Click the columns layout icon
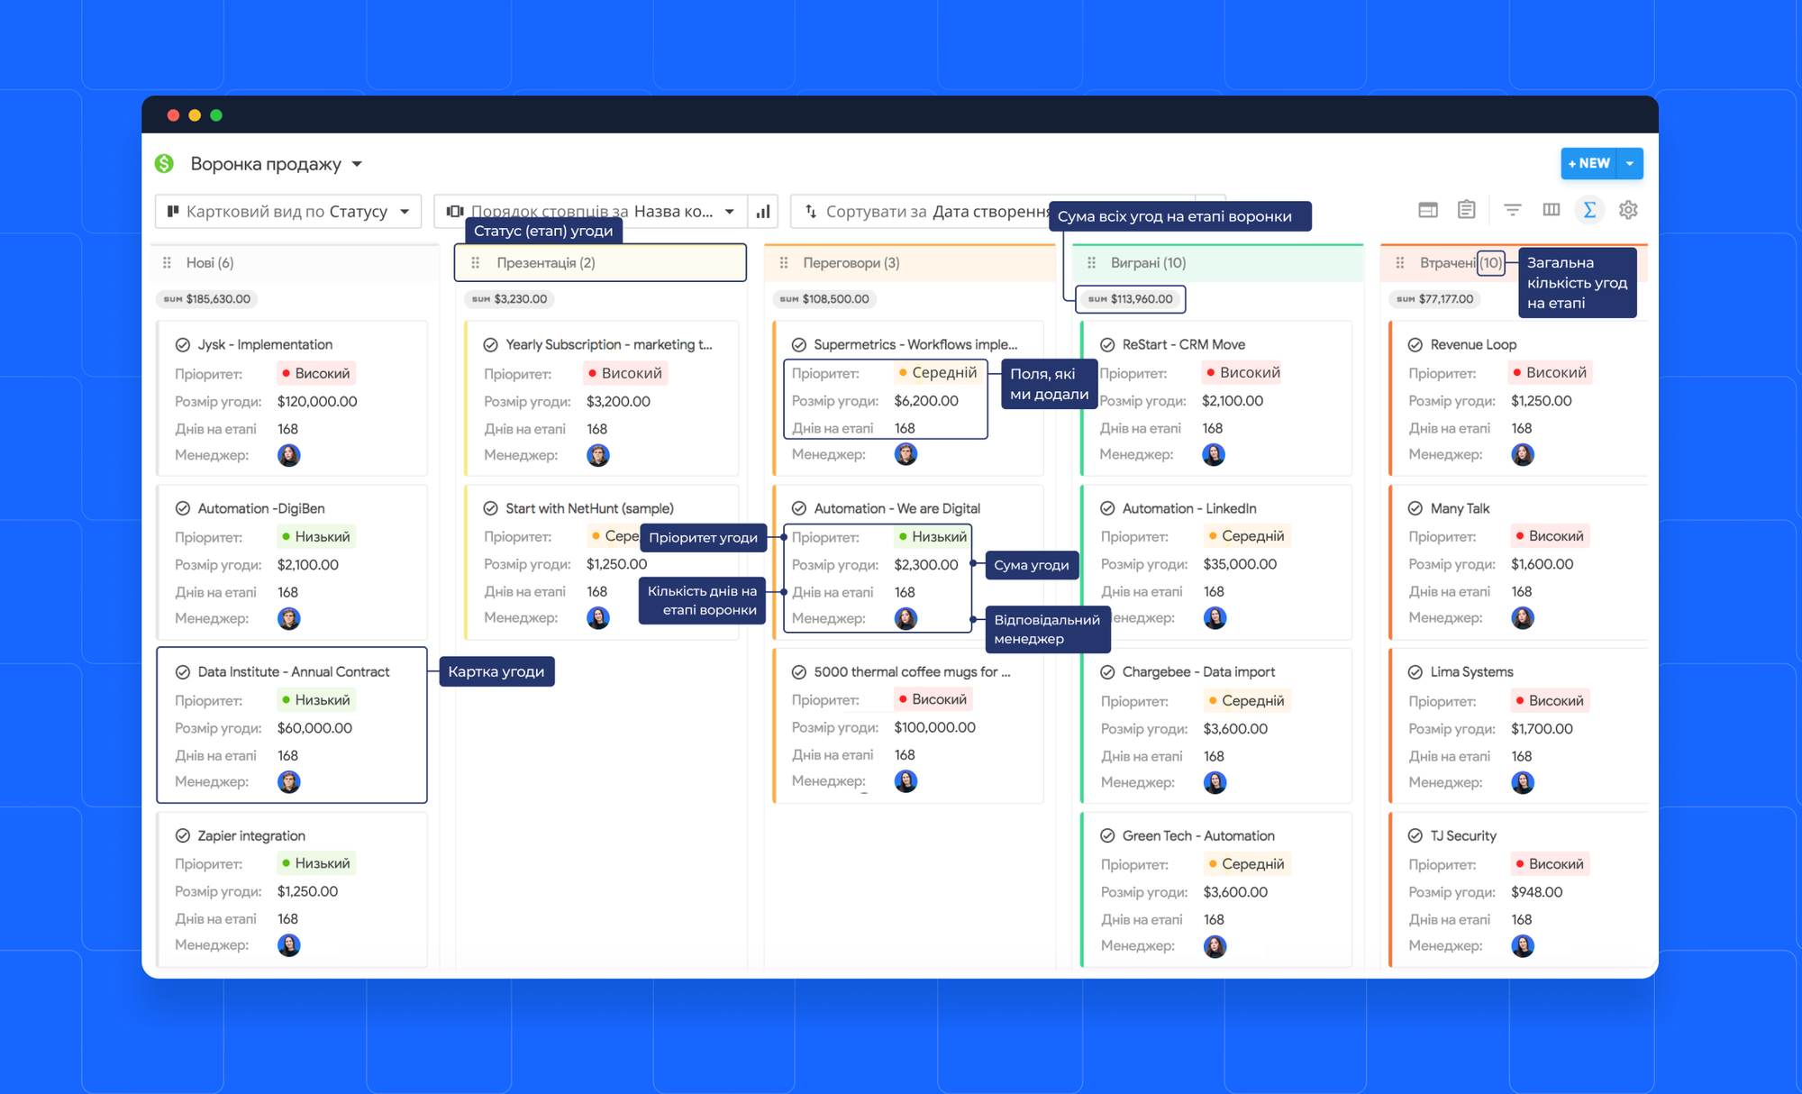Screen dimensions: 1802x1094 click(1551, 210)
